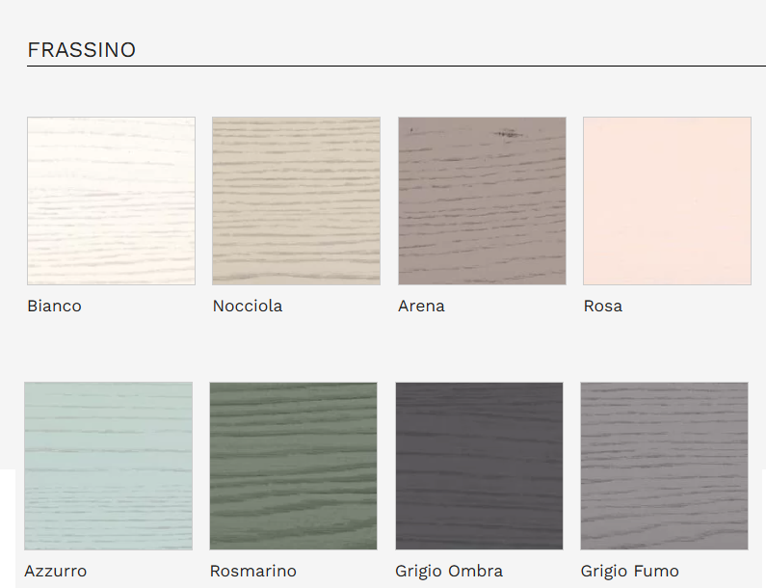
Task: Choose the Nocciola beige wood swatch
Action: pos(296,200)
